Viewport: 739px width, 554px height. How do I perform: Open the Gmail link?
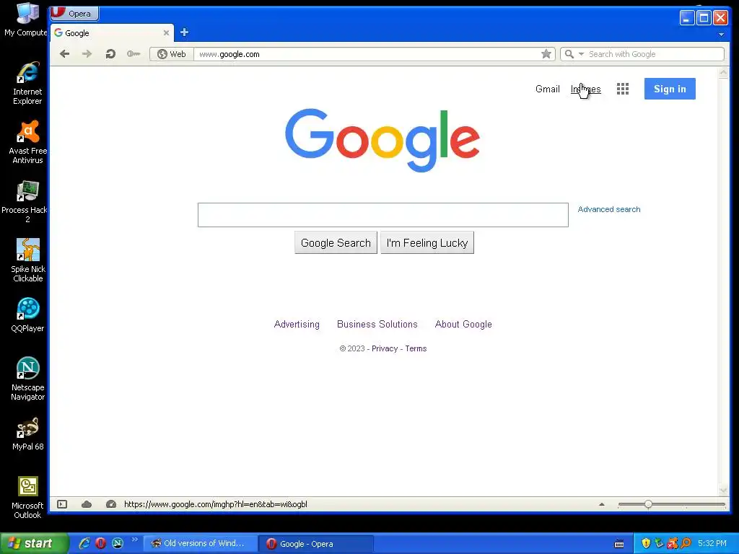coord(547,89)
